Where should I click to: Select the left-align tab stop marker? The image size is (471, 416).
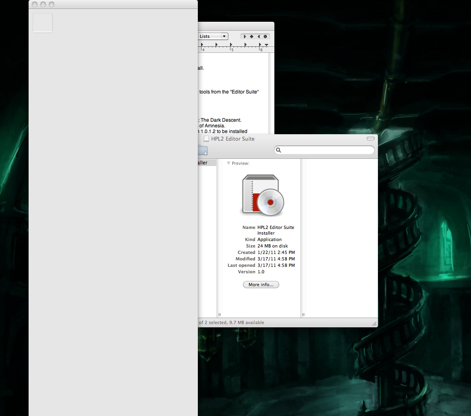click(x=245, y=36)
